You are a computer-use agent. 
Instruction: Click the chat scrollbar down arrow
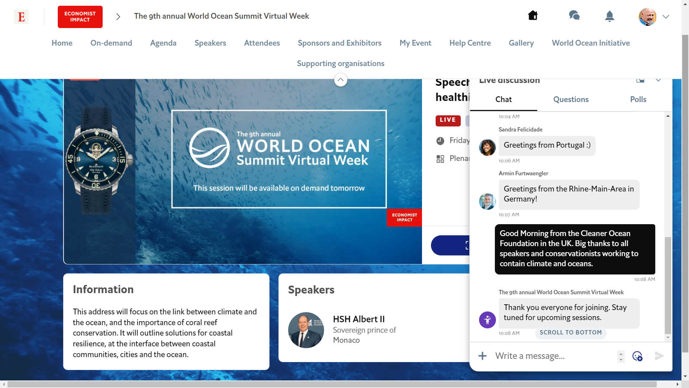pyautogui.click(x=668, y=337)
